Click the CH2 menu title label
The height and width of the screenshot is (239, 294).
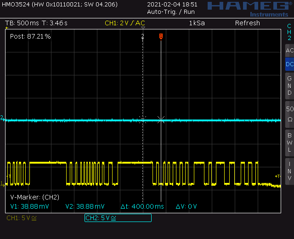[x=289, y=32]
